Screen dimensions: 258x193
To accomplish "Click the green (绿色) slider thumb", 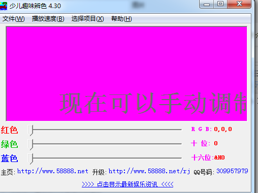I will pyautogui.click(x=30, y=145).
